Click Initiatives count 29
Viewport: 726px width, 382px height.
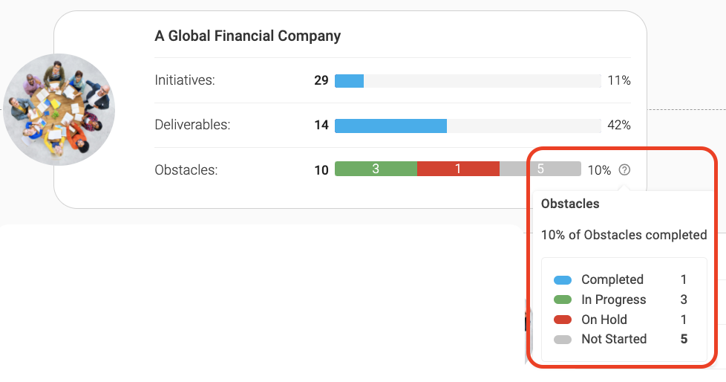pyautogui.click(x=321, y=81)
